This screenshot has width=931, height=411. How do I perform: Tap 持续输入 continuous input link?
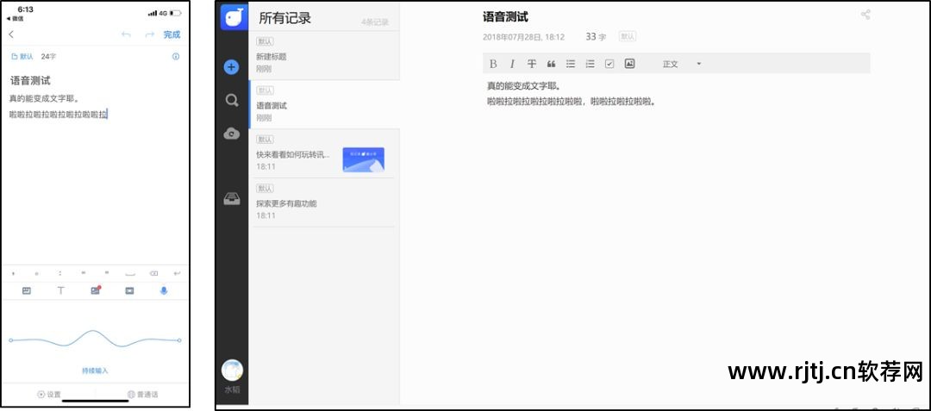[95, 371]
